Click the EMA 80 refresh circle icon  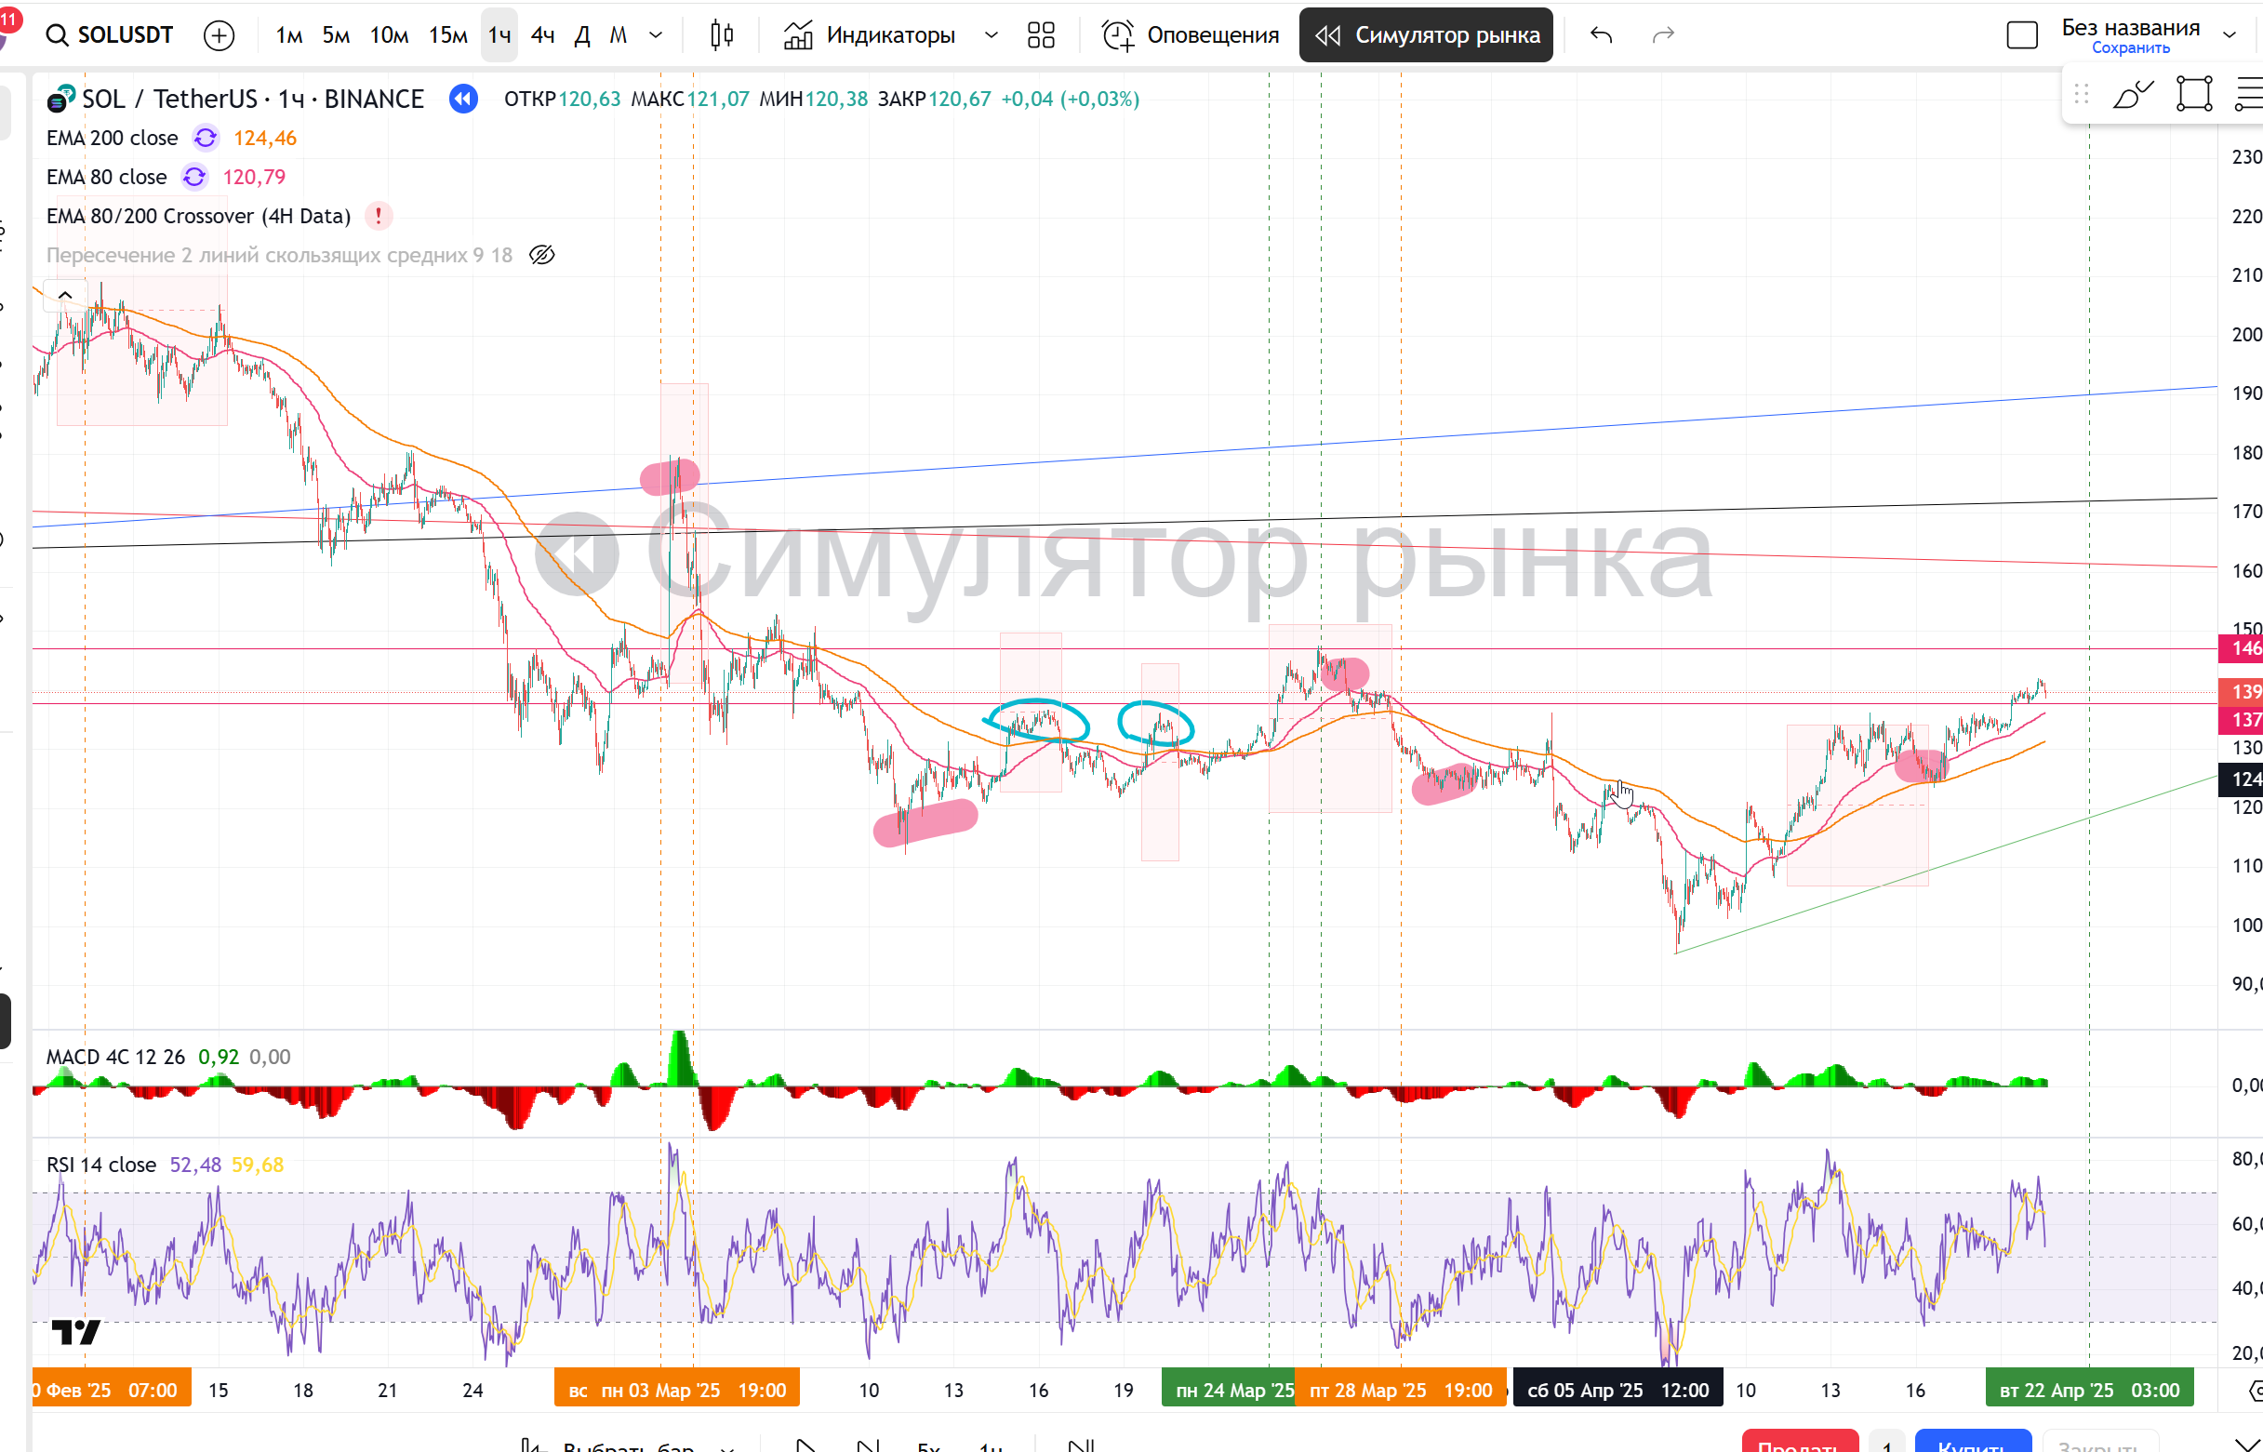(194, 177)
